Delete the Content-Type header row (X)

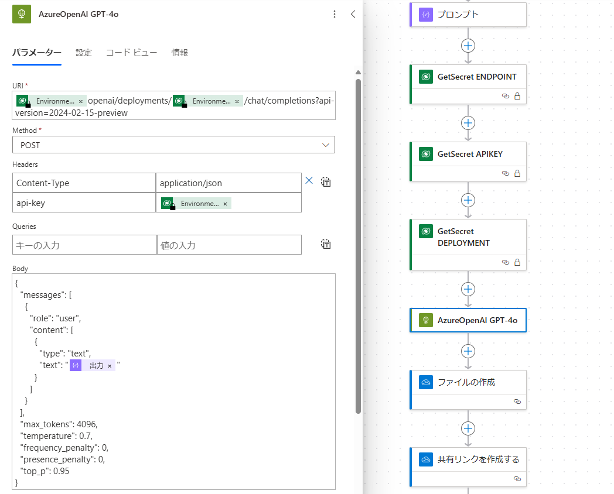pos(309,180)
